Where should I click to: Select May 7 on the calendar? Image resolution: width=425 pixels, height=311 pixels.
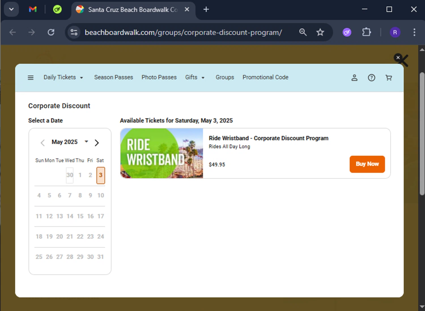tap(70, 196)
